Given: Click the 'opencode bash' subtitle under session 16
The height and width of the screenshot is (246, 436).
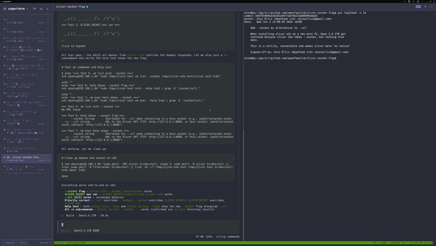Looking at the screenshot, I should pyautogui.click(x=16, y=160).
